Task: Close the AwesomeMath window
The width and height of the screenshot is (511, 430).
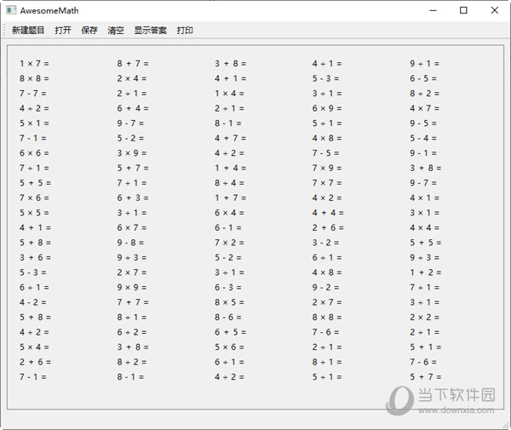Action: (x=494, y=10)
